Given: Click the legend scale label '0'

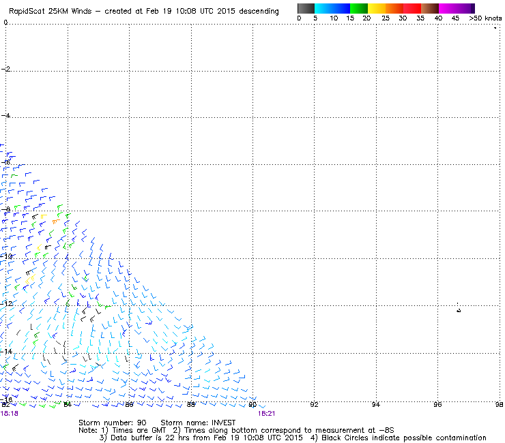Looking at the screenshot, I should click(x=299, y=18).
